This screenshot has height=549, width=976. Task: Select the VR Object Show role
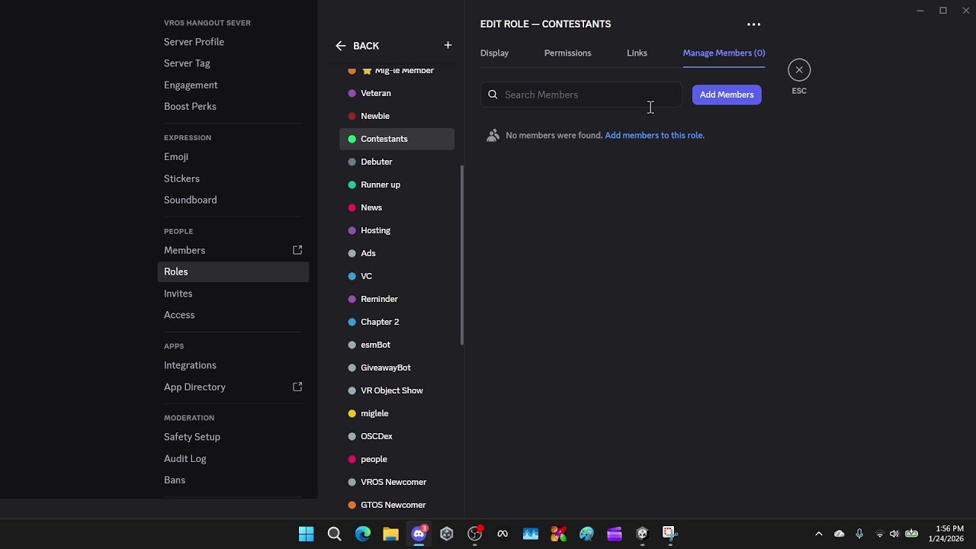[x=396, y=390]
